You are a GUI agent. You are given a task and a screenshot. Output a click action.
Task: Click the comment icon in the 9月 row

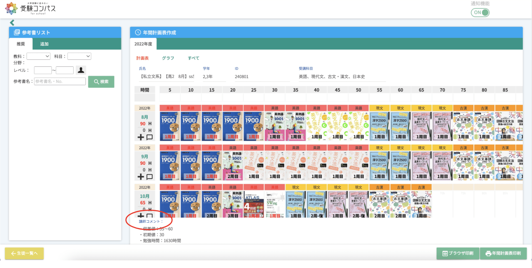[150, 177]
